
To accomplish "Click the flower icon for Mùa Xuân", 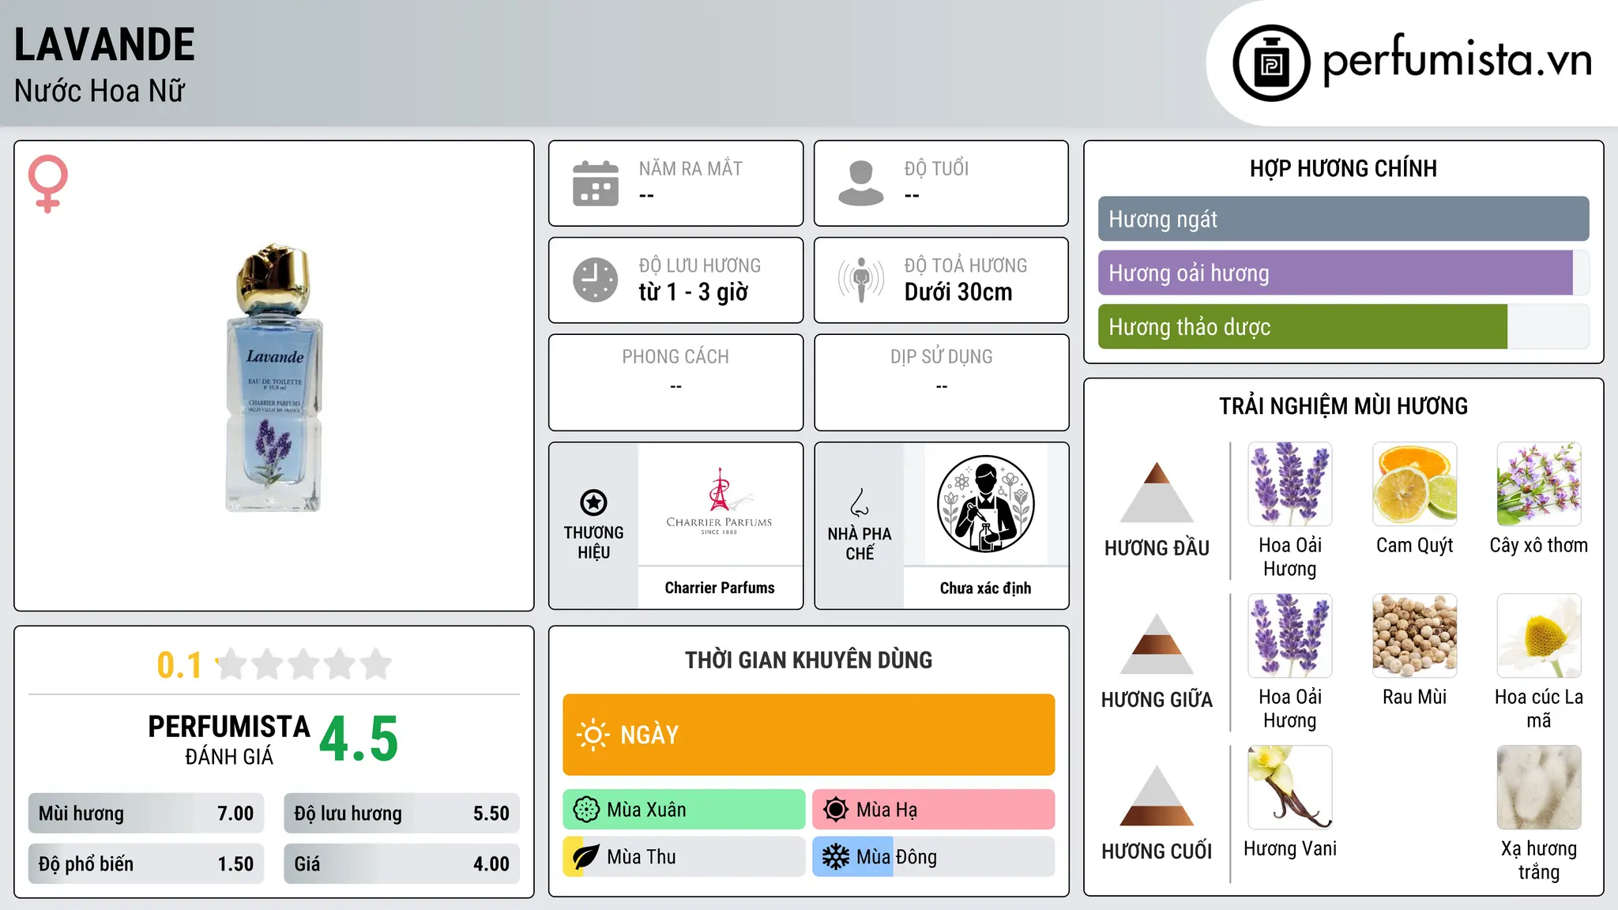I will (x=586, y=810).
